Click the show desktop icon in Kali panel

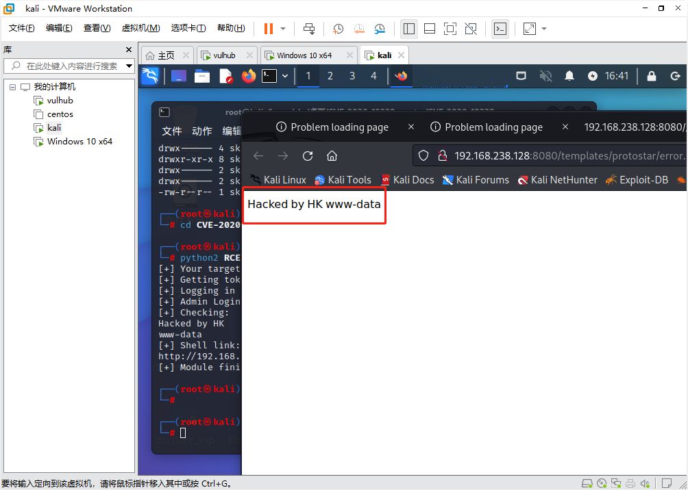179,76
